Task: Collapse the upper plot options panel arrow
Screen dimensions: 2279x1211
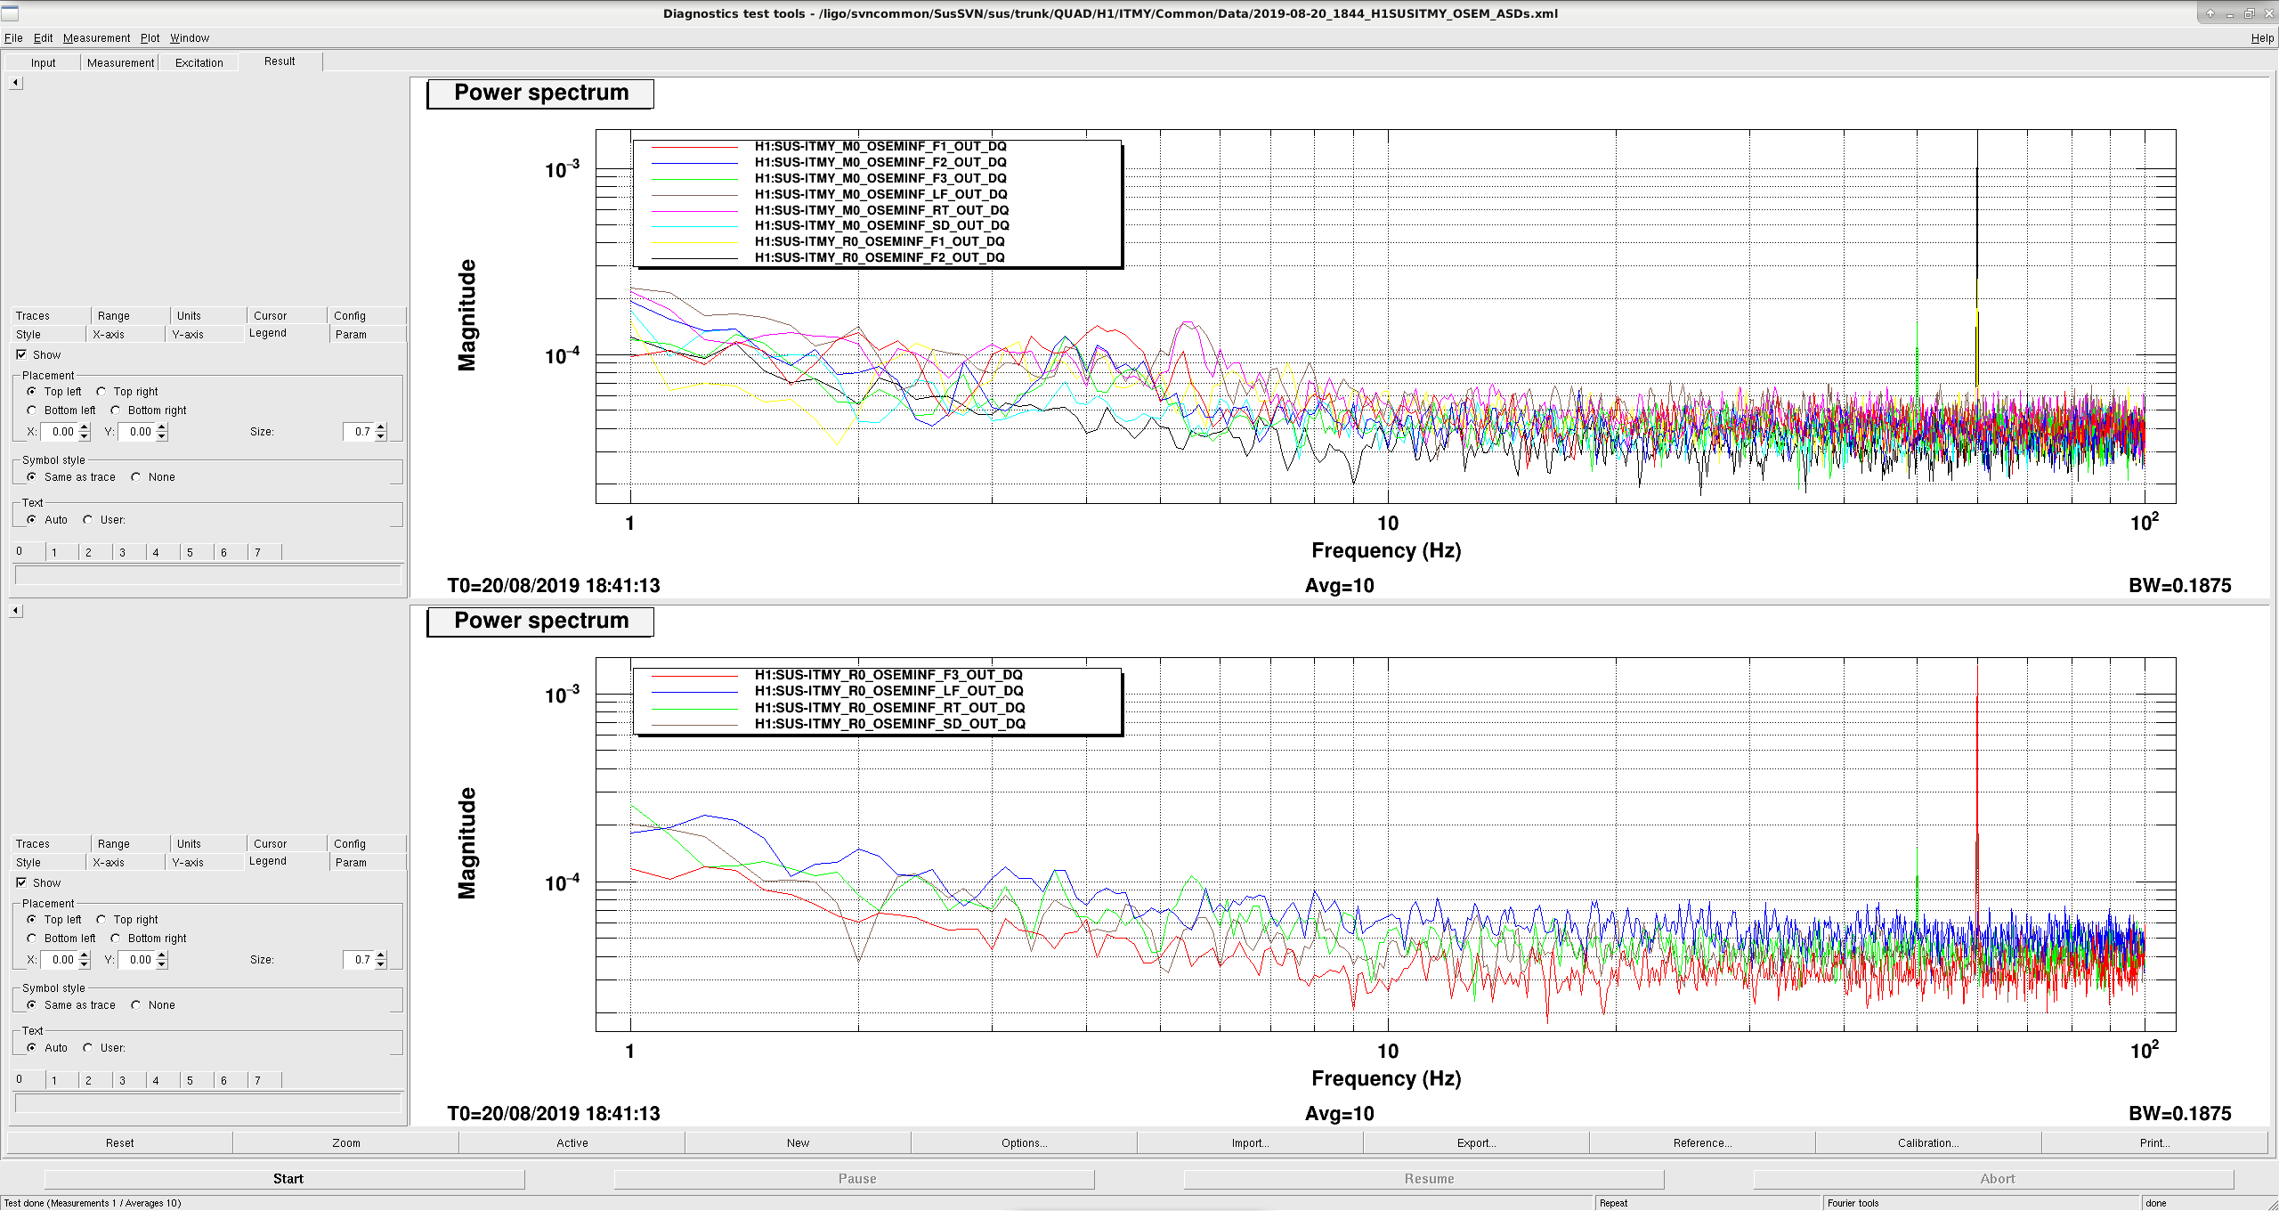Action: [15, 83]
